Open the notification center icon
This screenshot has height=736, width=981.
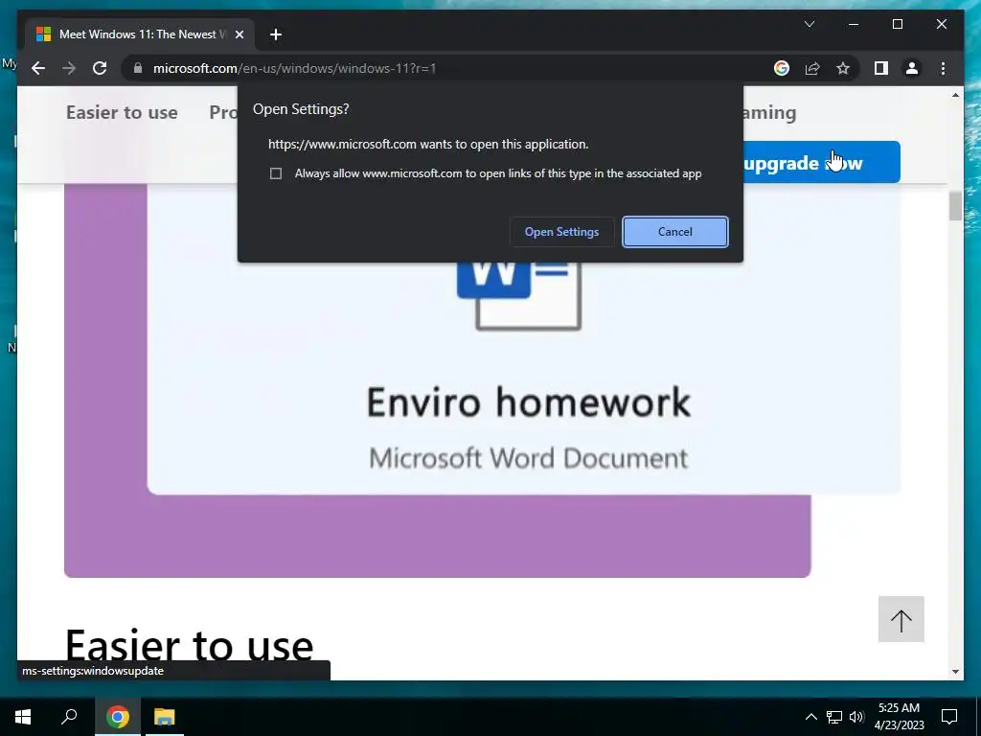949,717
